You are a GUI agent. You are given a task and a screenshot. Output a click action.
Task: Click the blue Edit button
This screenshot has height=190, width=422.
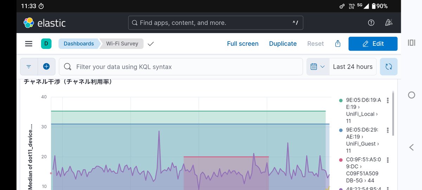coord(373,44)
